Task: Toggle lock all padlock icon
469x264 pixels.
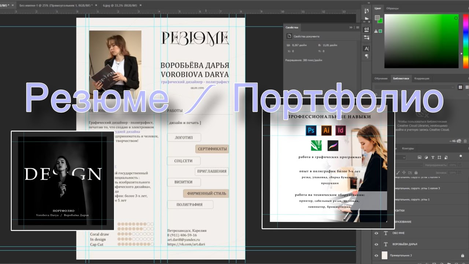Action: tap(416, 172)
